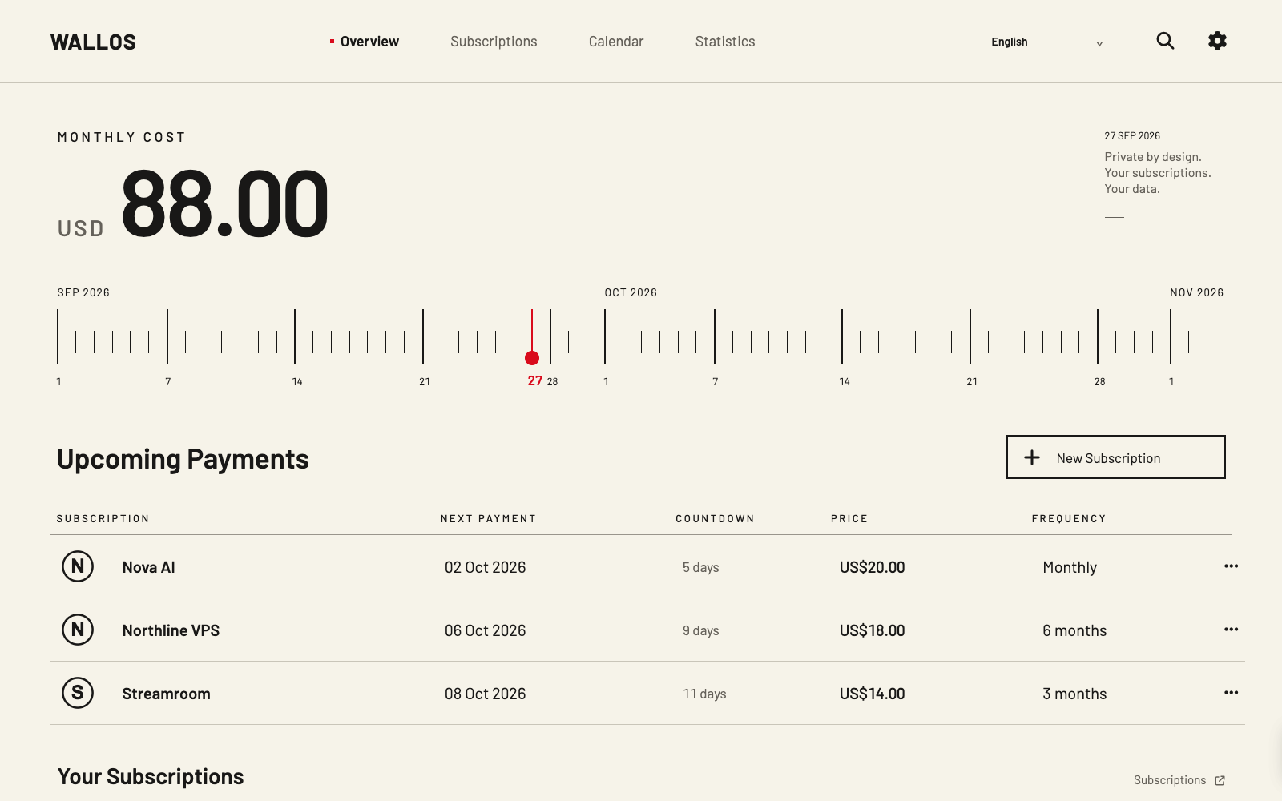Click the Oct 14 tick on timeline
1282x801 pixels.
point(842,336)
